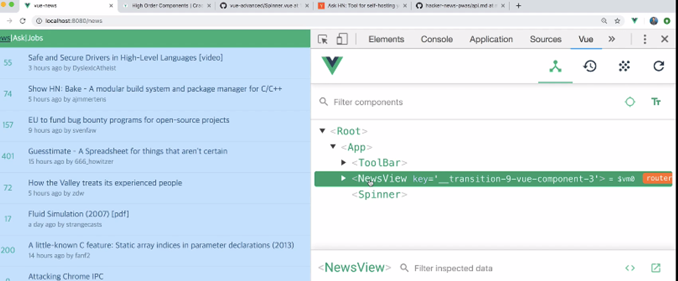Click the Vue logo in devtools

coord(332,66)
